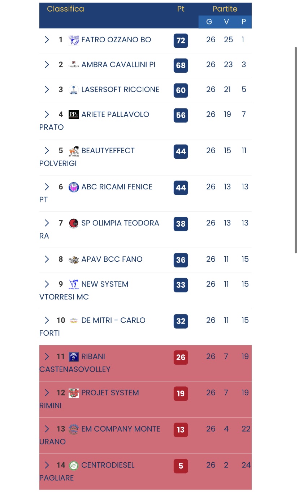The height and width of the screenshot is (497, 299).
Task: Click the EM Company Monte Urano logo
Action: (x=74, y=429)
